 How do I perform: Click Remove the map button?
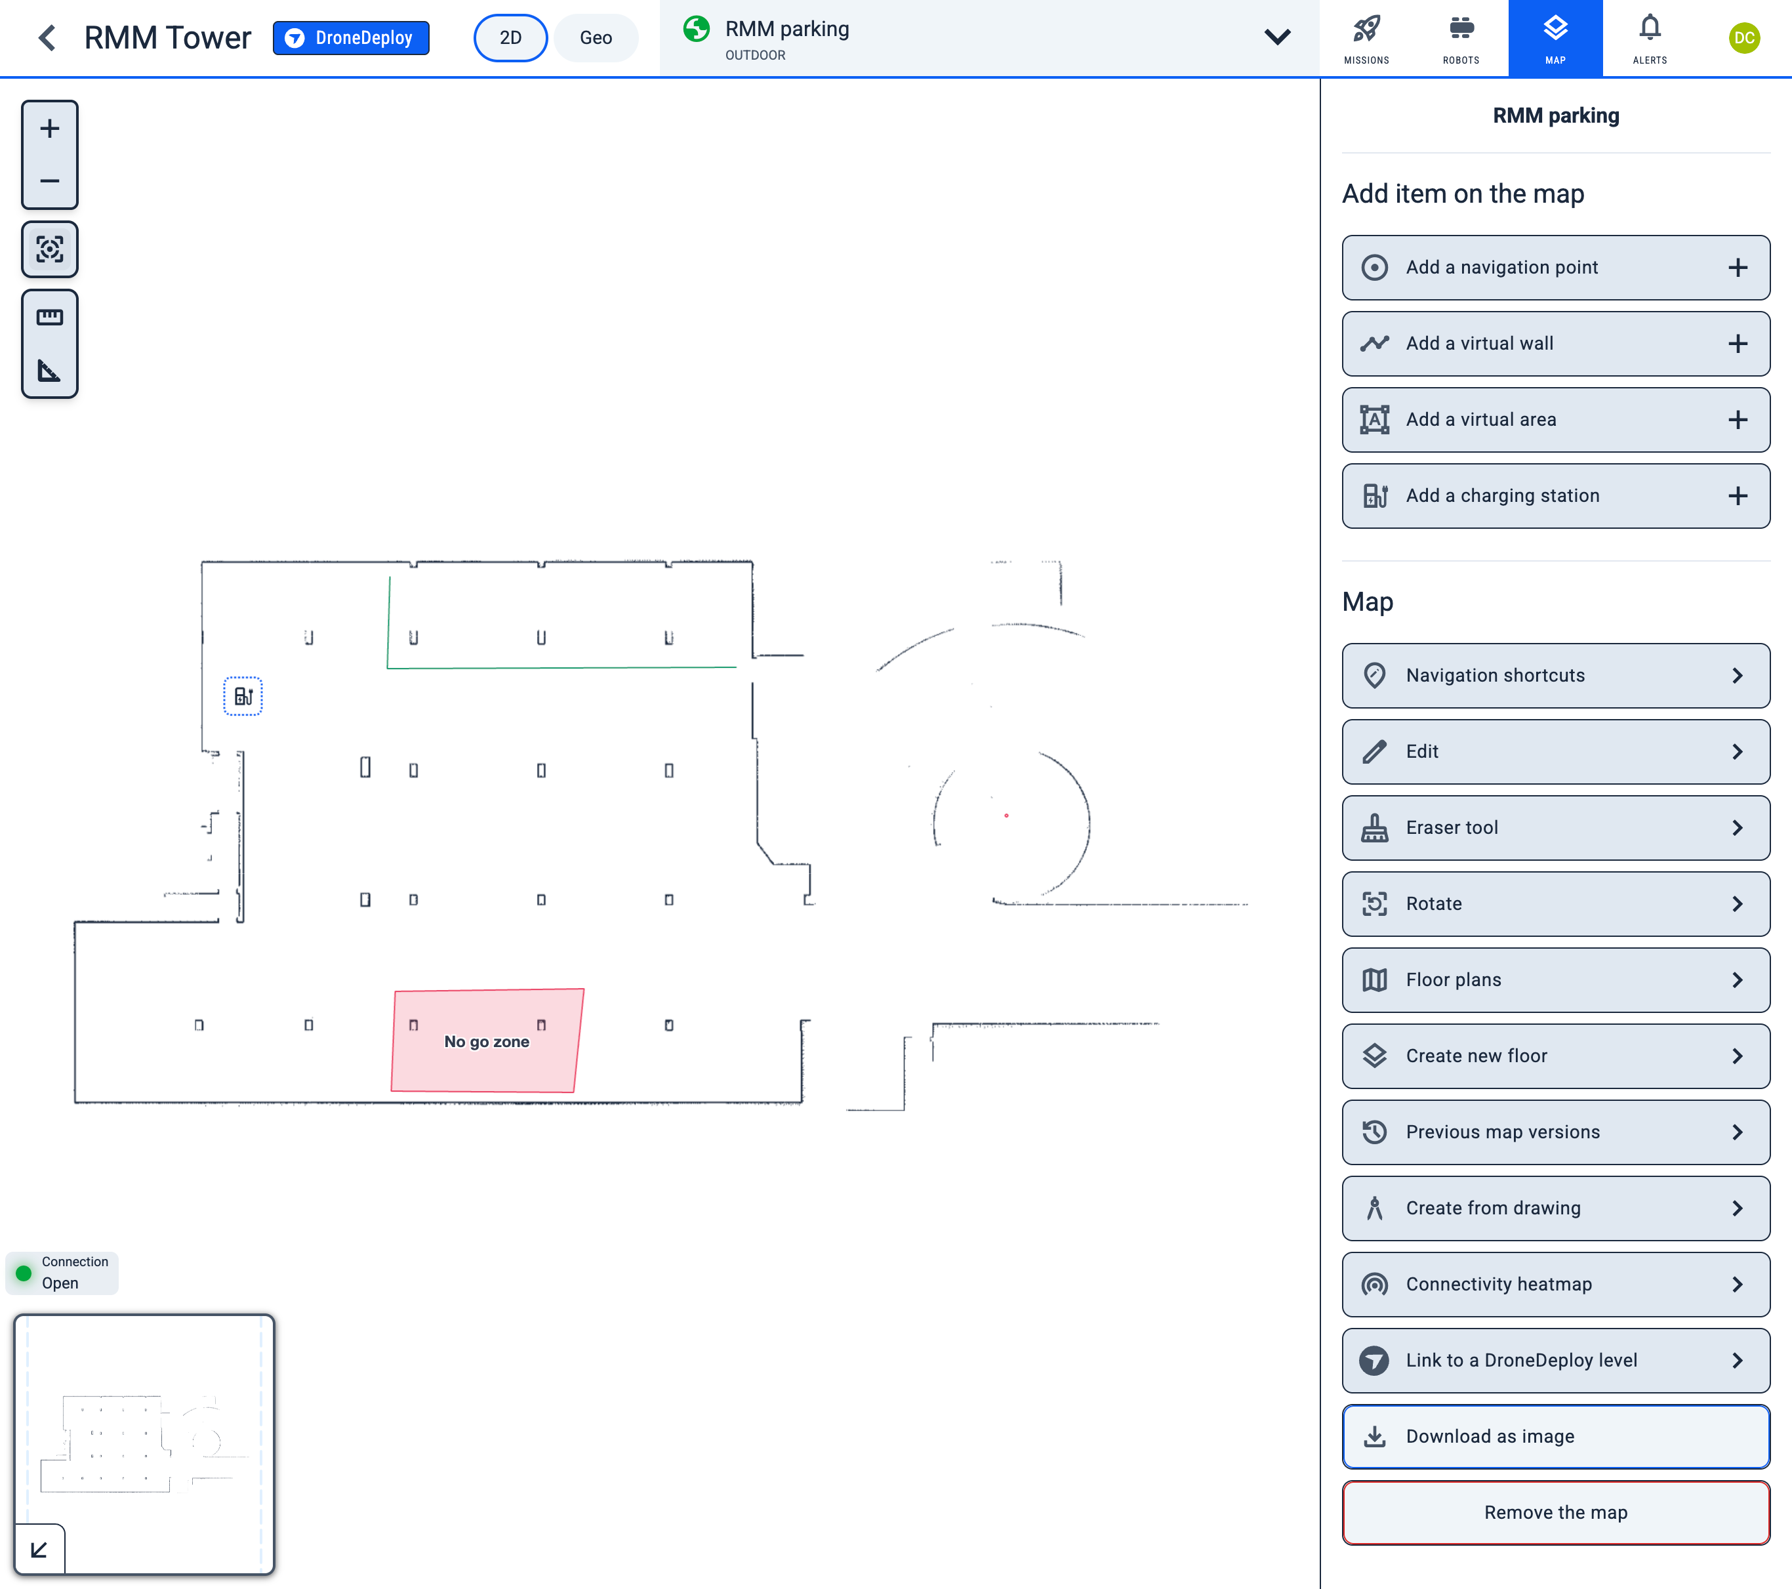1555,1513
